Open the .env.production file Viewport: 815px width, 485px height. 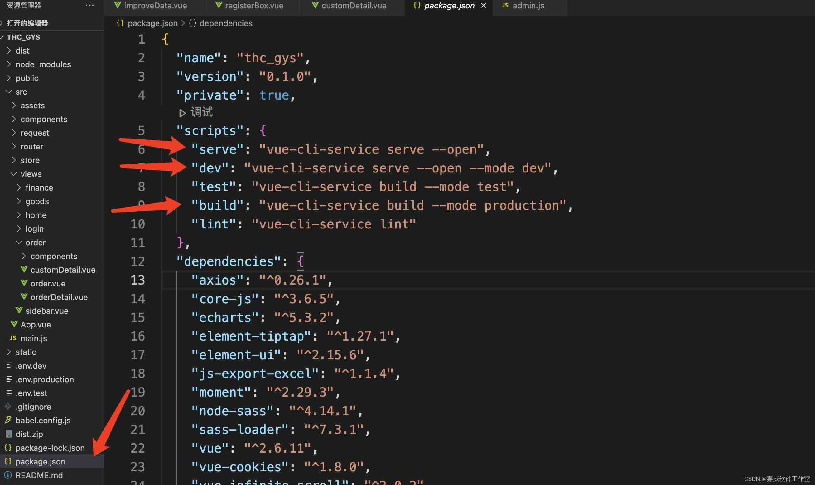click(x=45, y=379)
